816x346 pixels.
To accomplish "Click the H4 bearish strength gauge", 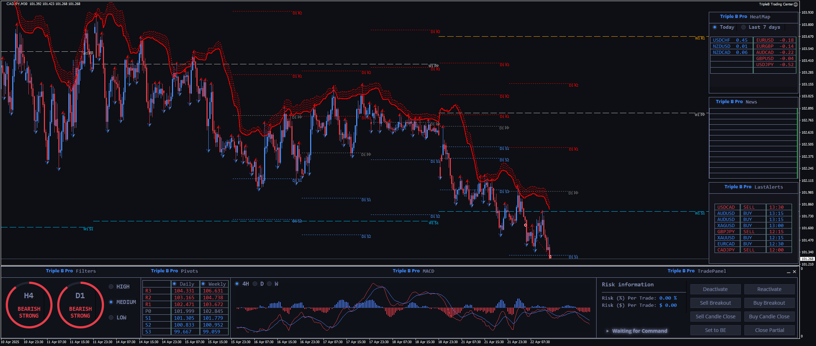I will point(29,305).
